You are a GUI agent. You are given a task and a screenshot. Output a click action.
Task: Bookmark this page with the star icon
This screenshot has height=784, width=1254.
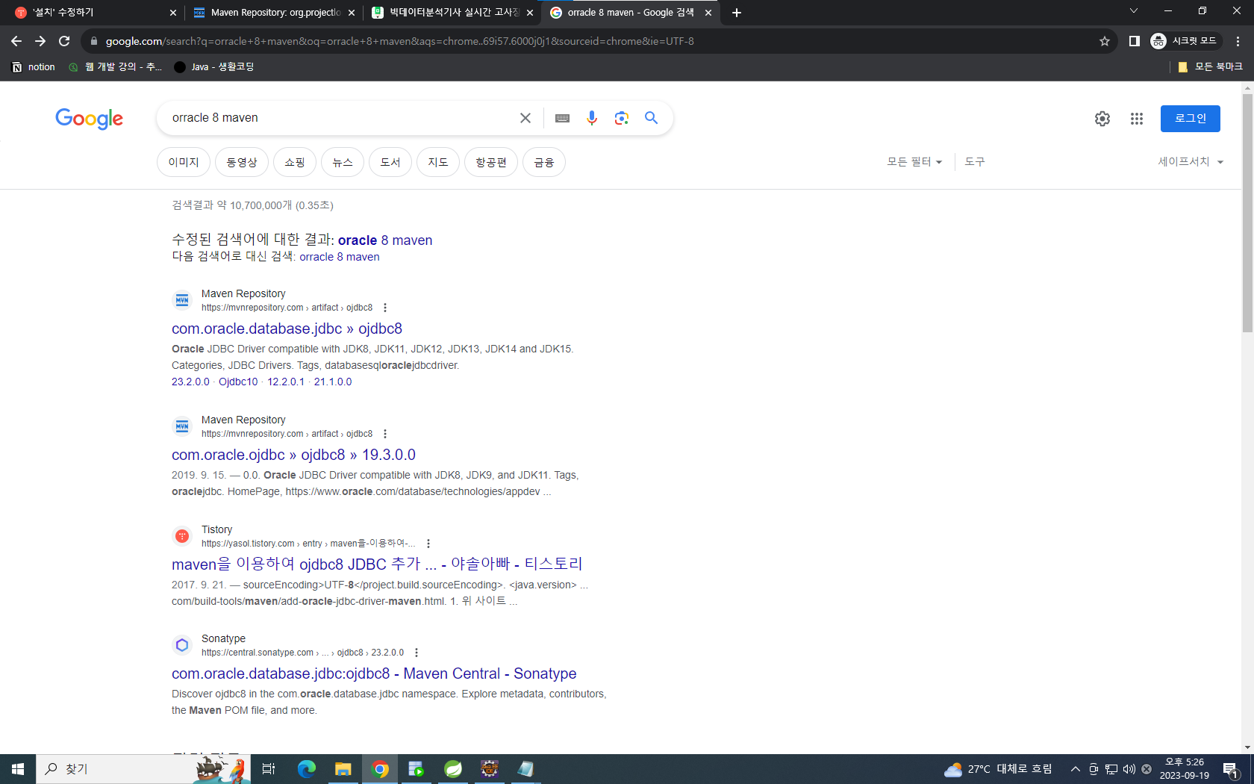click(1105, 41)
